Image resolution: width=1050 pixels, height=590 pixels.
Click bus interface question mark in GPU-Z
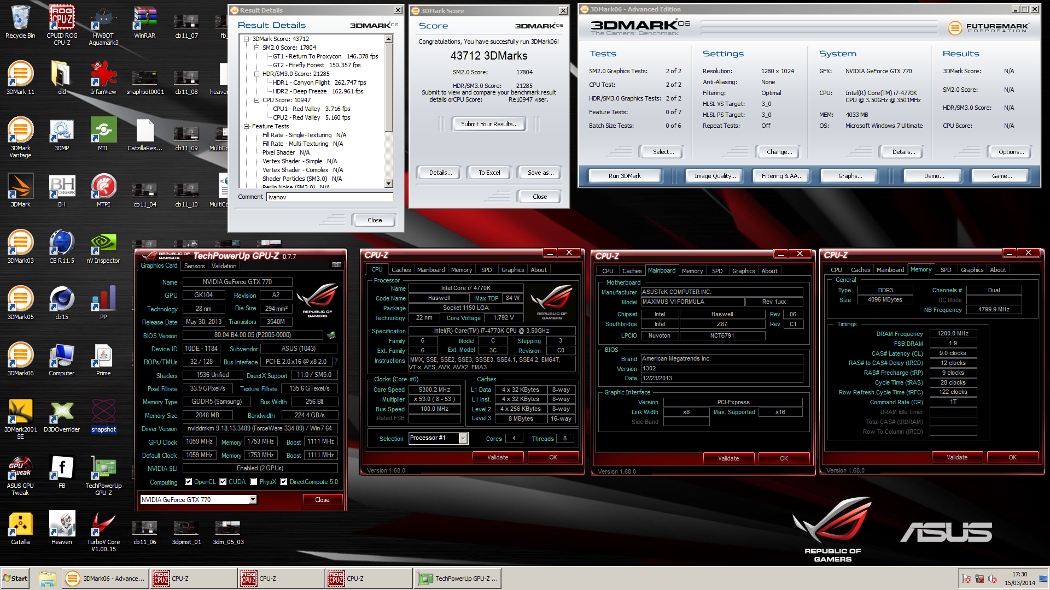[x=336, y=362]
